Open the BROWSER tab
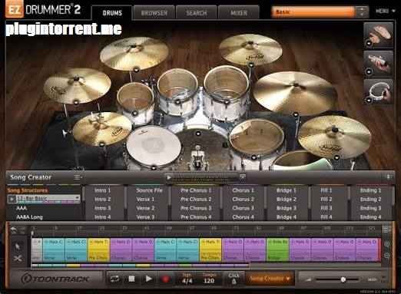This screenshot has height=294, width=401. pyautogui.click(x=154, y=13)
